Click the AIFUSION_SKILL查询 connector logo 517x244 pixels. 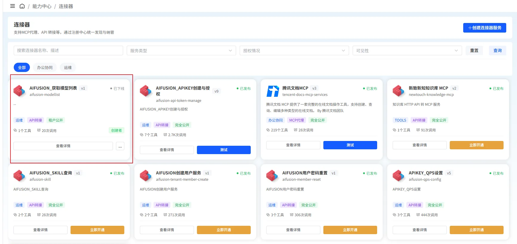[19, 176]
